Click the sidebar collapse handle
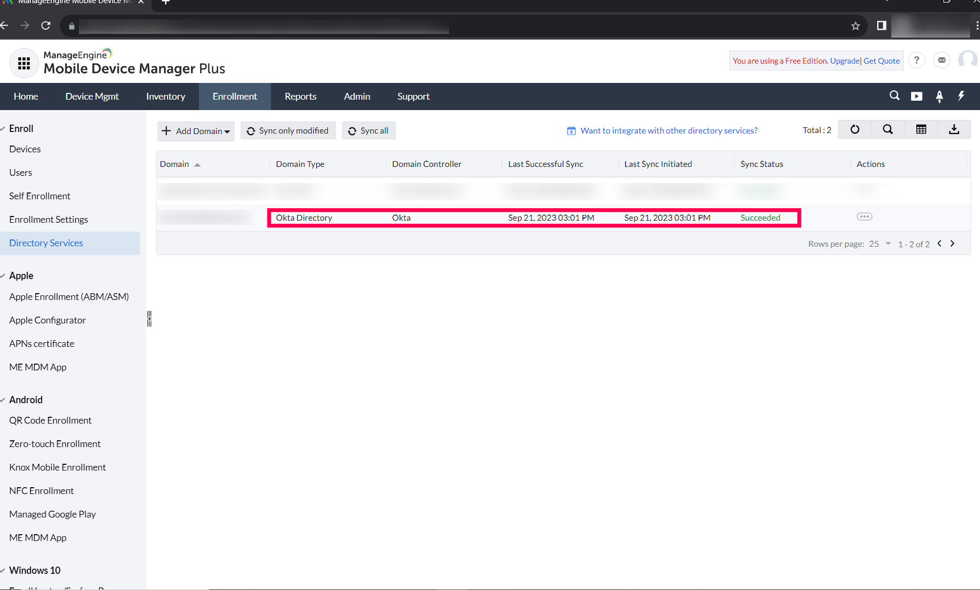The image size is (980, 590). pyautogui.click(x=149, y=319)
